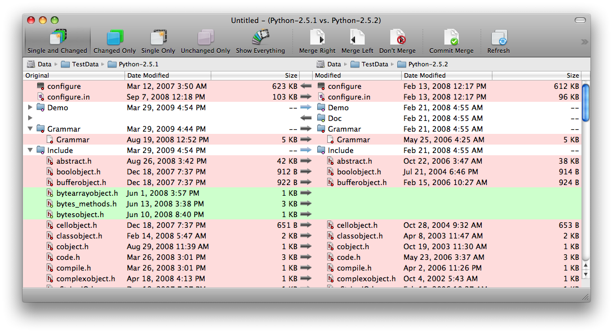Screen dimensions: 613x333
Task: Expand the Demo folder in the left pane
Action: point(30,107)
